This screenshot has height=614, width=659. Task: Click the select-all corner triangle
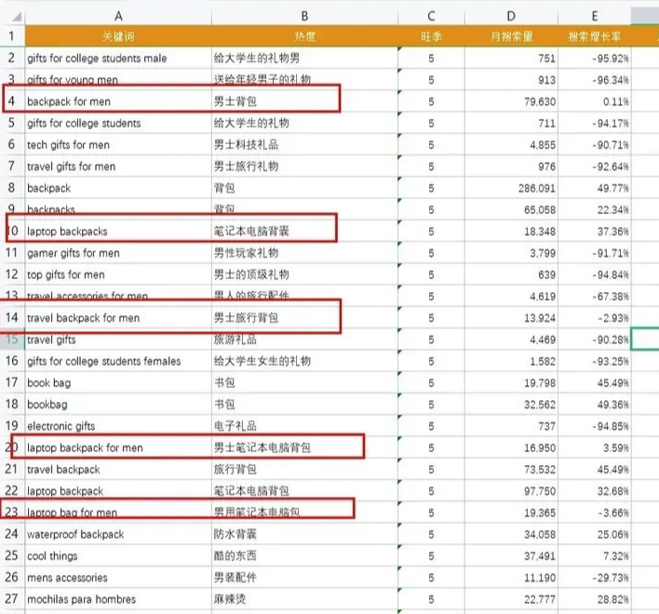point(17,17)
